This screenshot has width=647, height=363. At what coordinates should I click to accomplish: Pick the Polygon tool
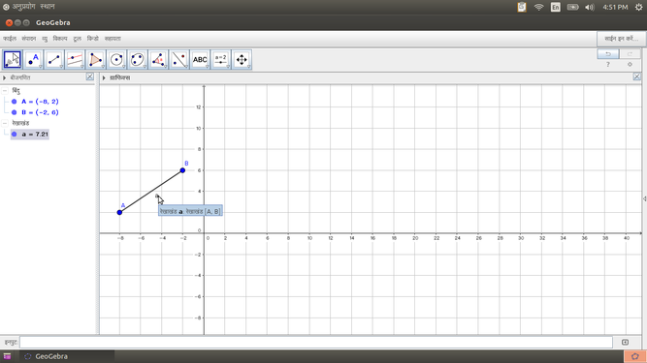[x=96, y=60]
